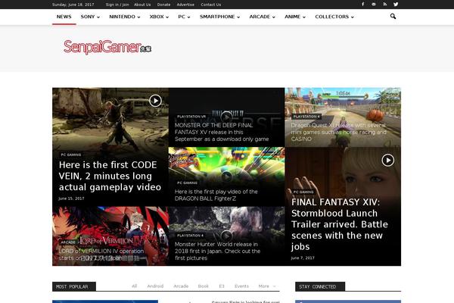This screenshot has width=454, height=303.
Task: Open the Advertise link
Action: point(185,5)
